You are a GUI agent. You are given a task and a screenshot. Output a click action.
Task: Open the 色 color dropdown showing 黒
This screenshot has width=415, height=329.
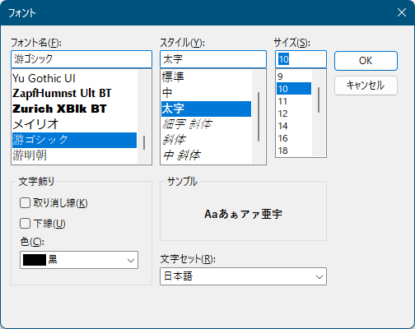(x=79, y=260)
